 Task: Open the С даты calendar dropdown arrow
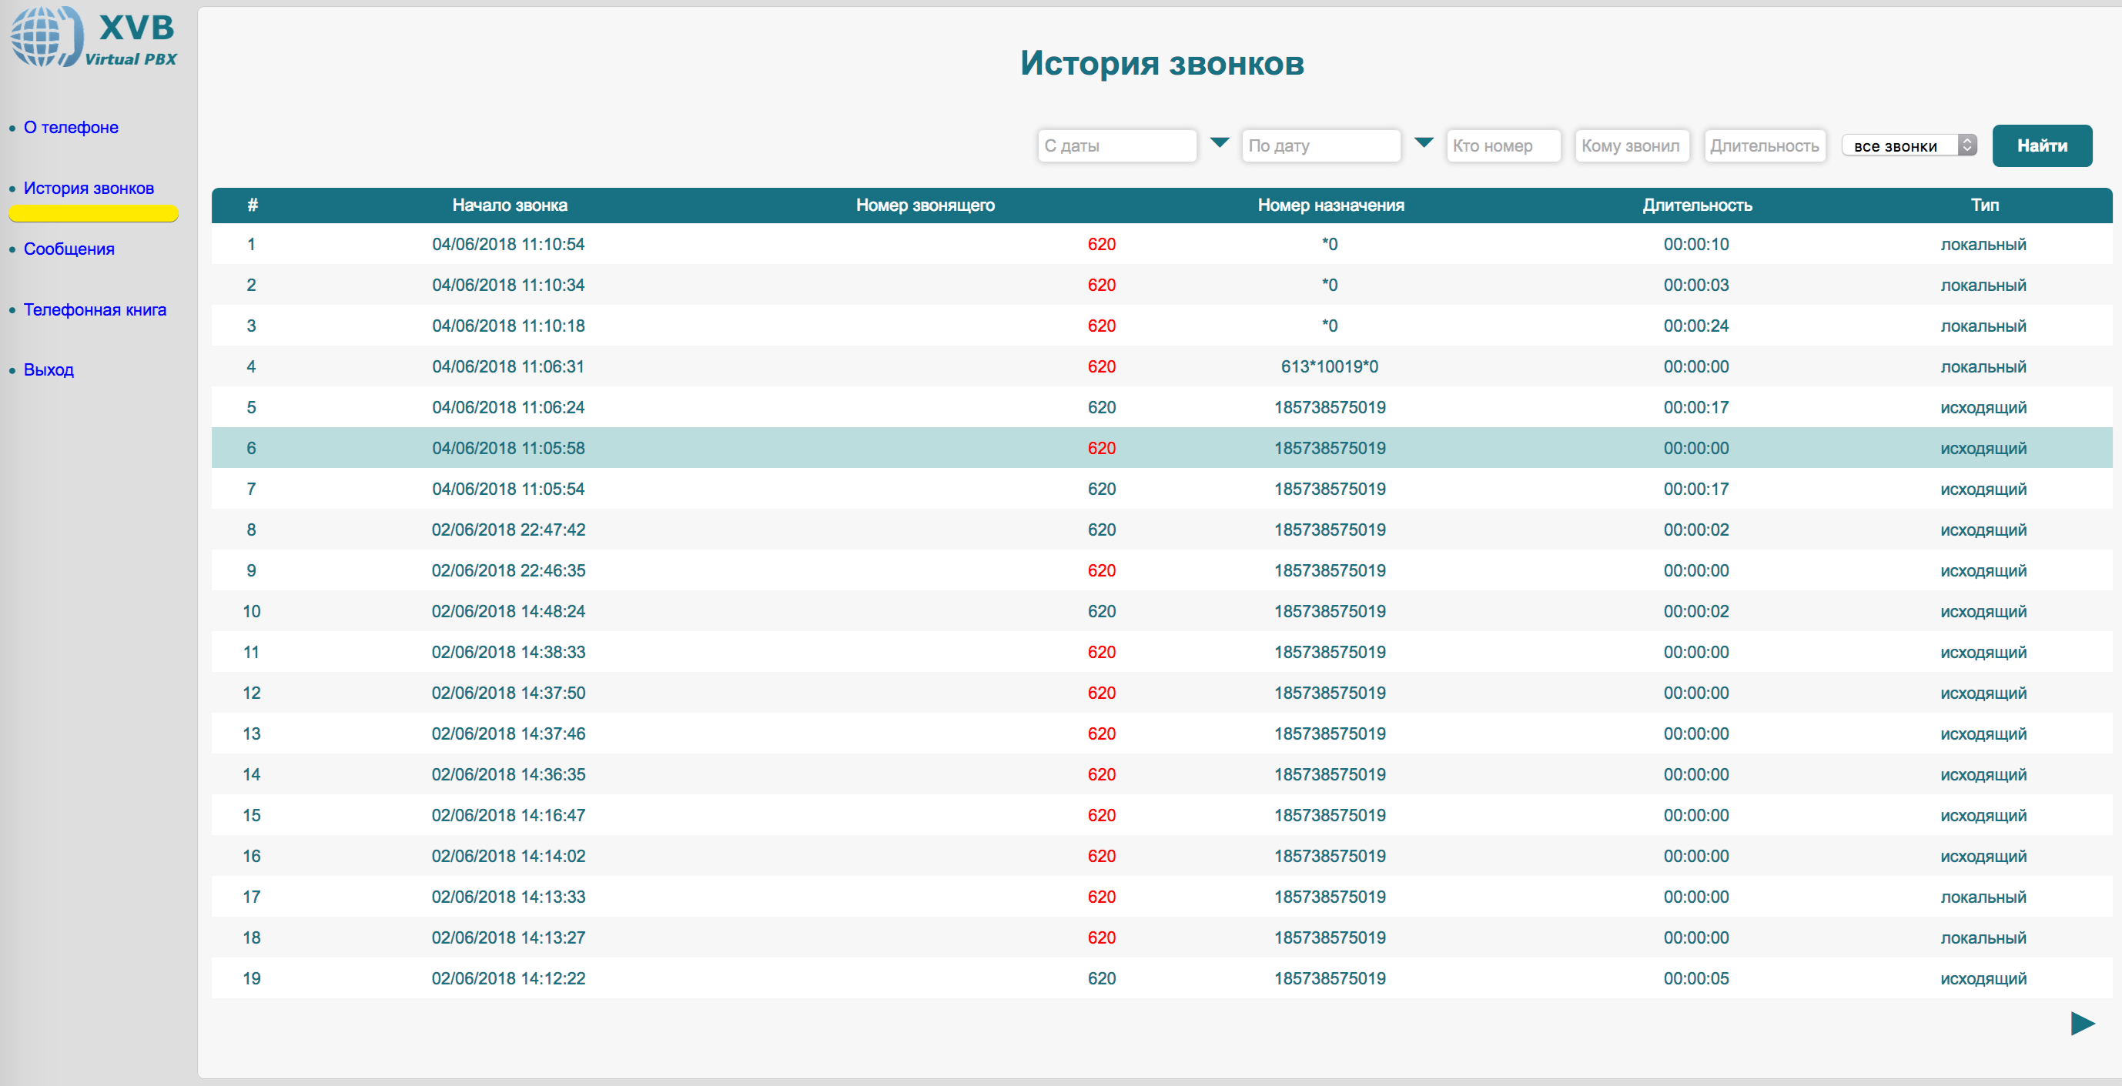pos(1219,143)
